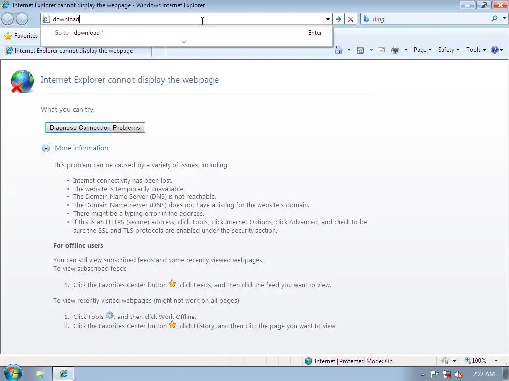Viewport: 509px width, 381px height.
Task: Click the RSS Feeds icon
Action: pyautogui.click(x=360, y=50)
